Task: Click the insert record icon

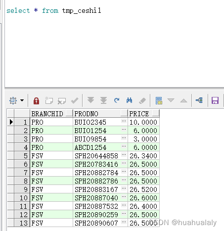Action: point(49,100)
